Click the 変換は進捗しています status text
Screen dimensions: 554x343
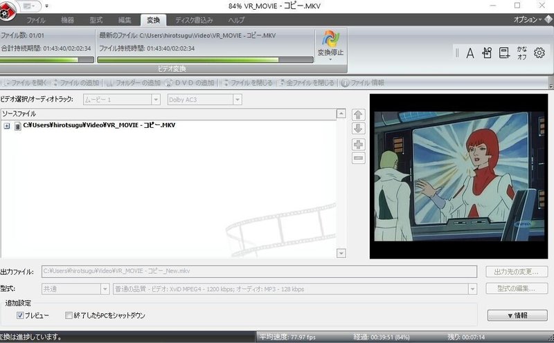point(31,337)
